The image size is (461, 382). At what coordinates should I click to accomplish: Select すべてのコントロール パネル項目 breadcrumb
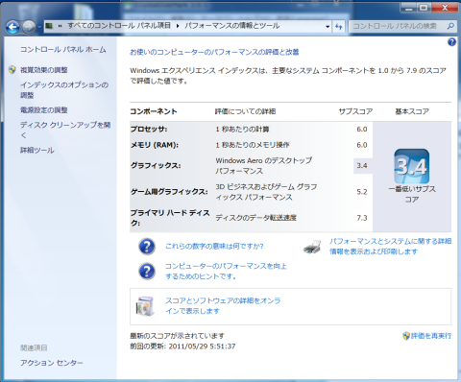(119, 26)
